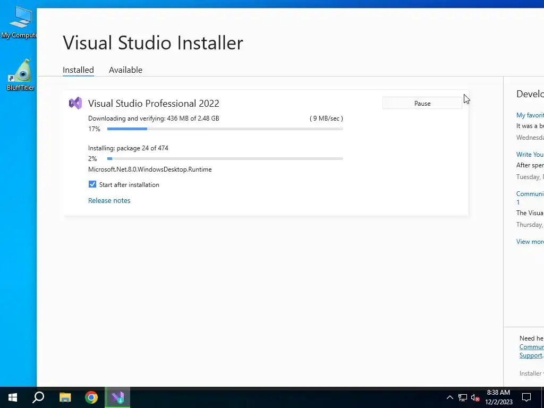
Task: Click 'Installing: package 24 of 474' text
Action: (x=128, y=148)
